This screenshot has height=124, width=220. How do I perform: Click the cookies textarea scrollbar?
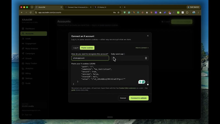[148, 82]
